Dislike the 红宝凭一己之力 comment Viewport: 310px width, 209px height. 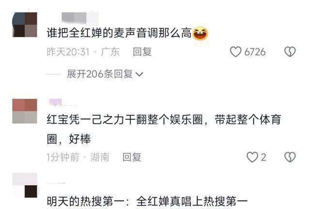(290, 157)
